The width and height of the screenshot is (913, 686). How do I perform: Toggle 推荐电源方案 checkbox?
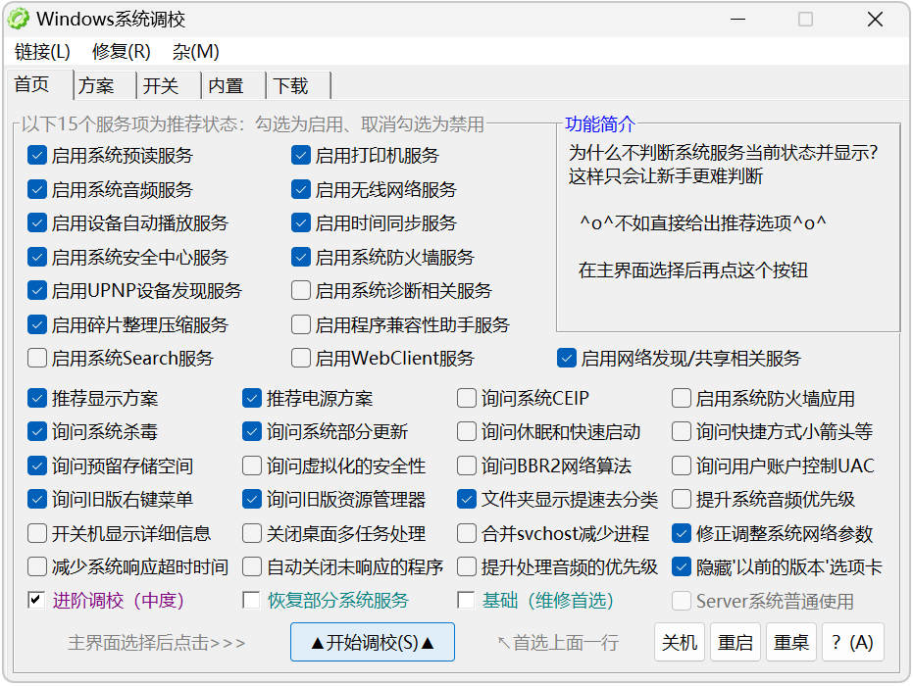252,399
